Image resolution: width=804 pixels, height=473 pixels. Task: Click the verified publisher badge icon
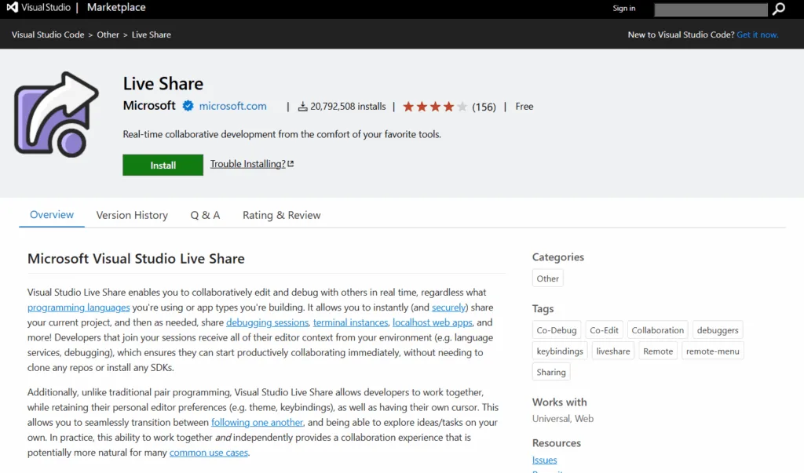point(188,106)
